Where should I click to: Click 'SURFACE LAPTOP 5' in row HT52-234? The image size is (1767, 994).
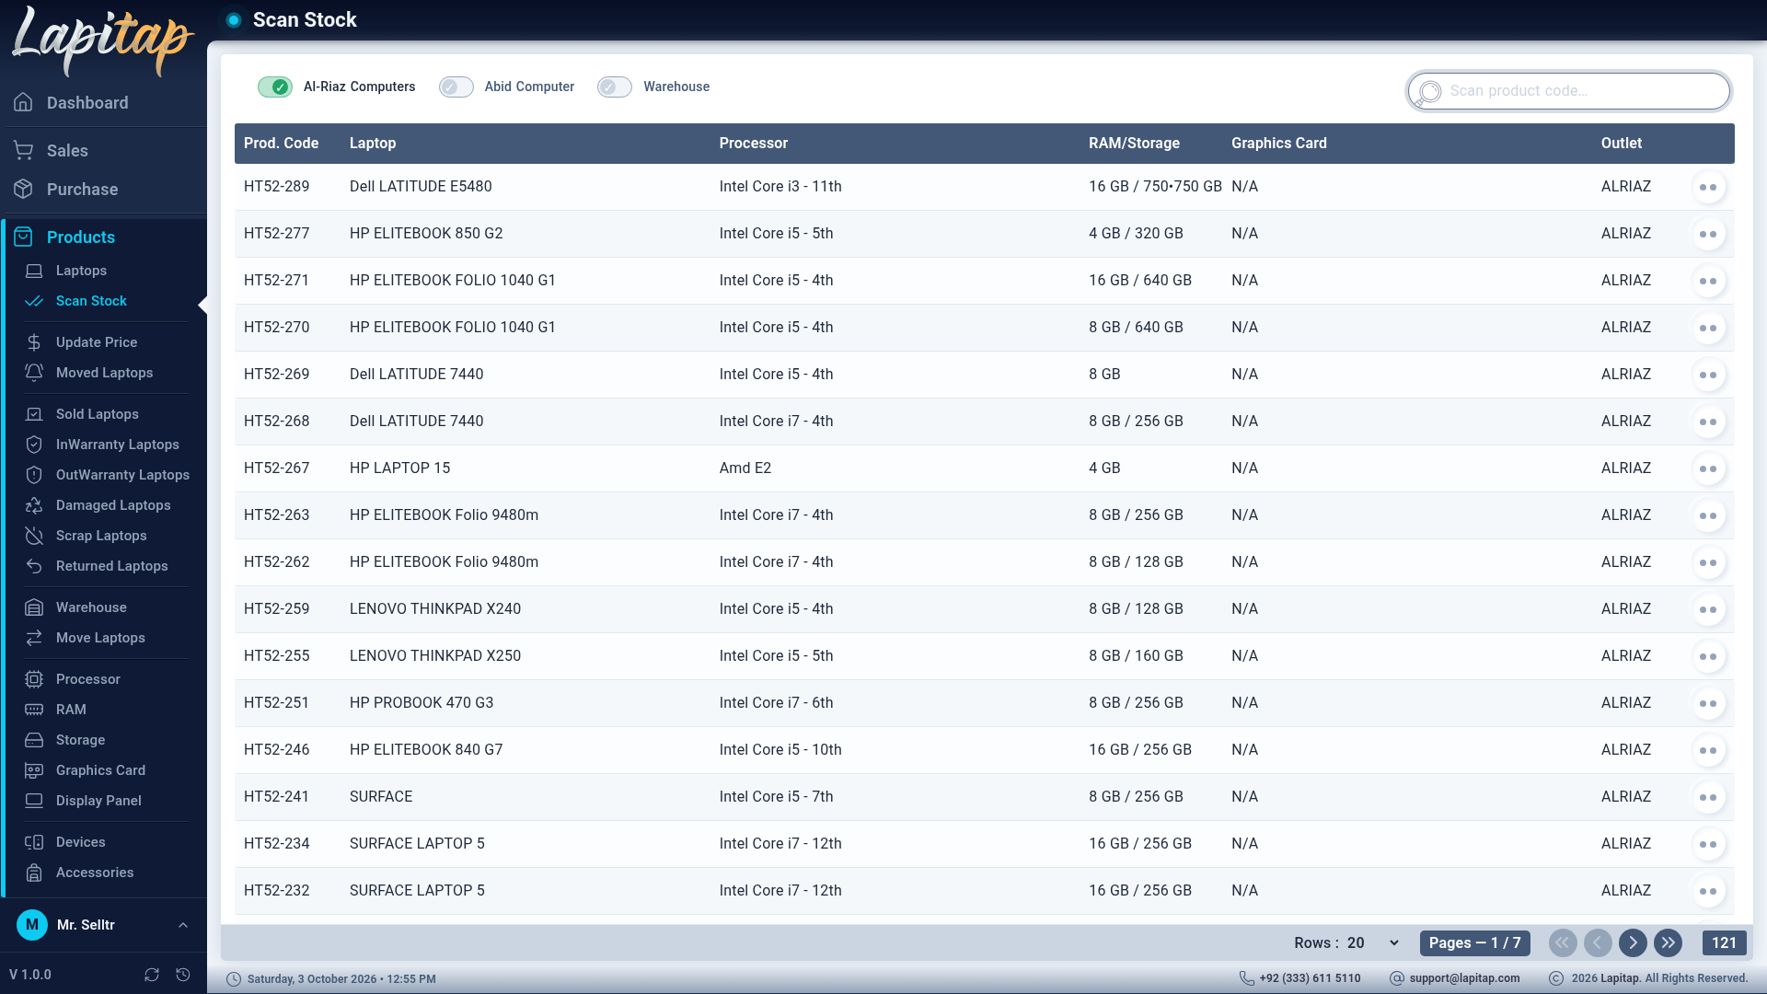[x=417, y=844]
